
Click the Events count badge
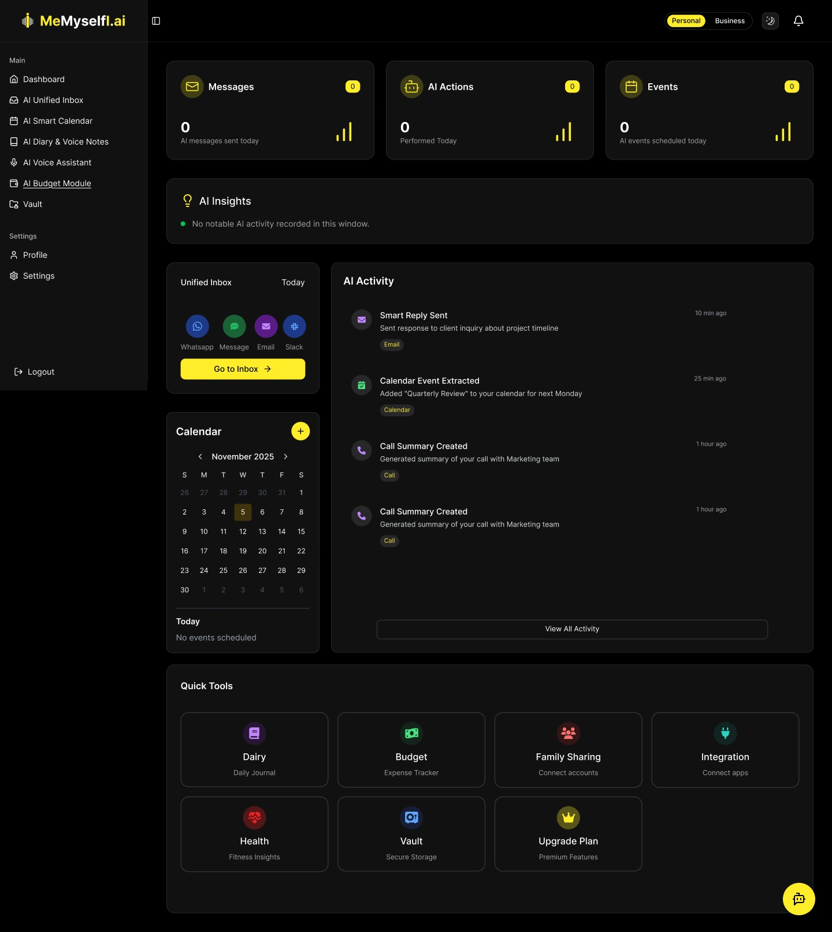click(792, 87)
